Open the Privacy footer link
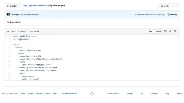The image size is (184, 103). point(31,94)
